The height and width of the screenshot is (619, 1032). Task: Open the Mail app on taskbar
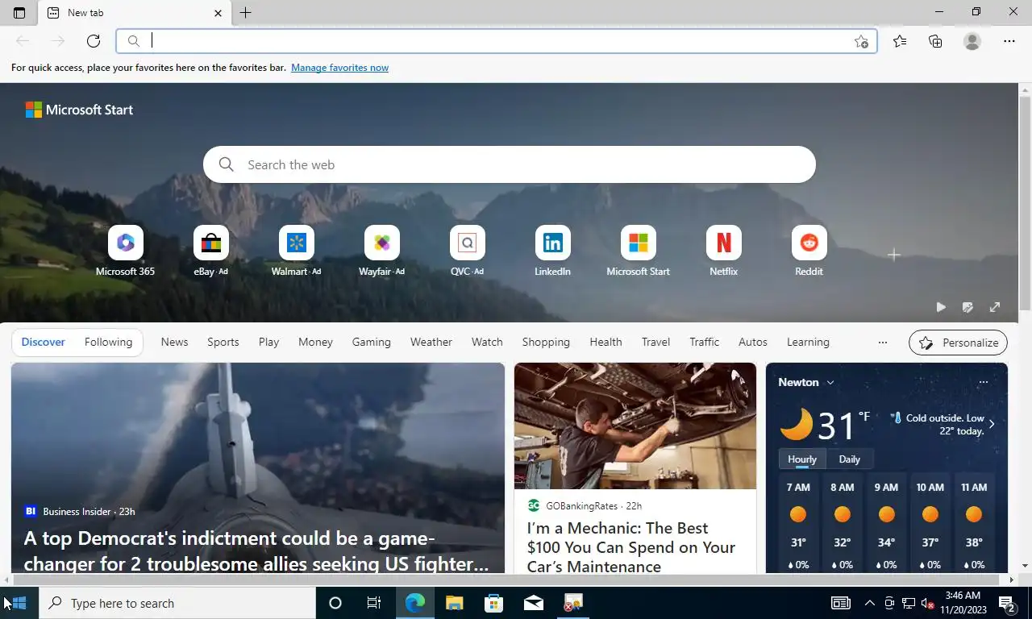pos(534,603)
